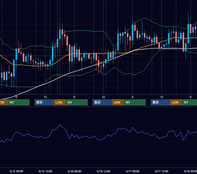
Task: Select the NY block after the 5/17 LDN session
Action: (189, 102)
